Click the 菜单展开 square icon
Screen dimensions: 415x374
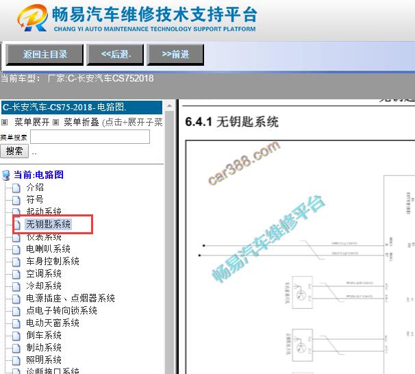[x=5, y=123]
